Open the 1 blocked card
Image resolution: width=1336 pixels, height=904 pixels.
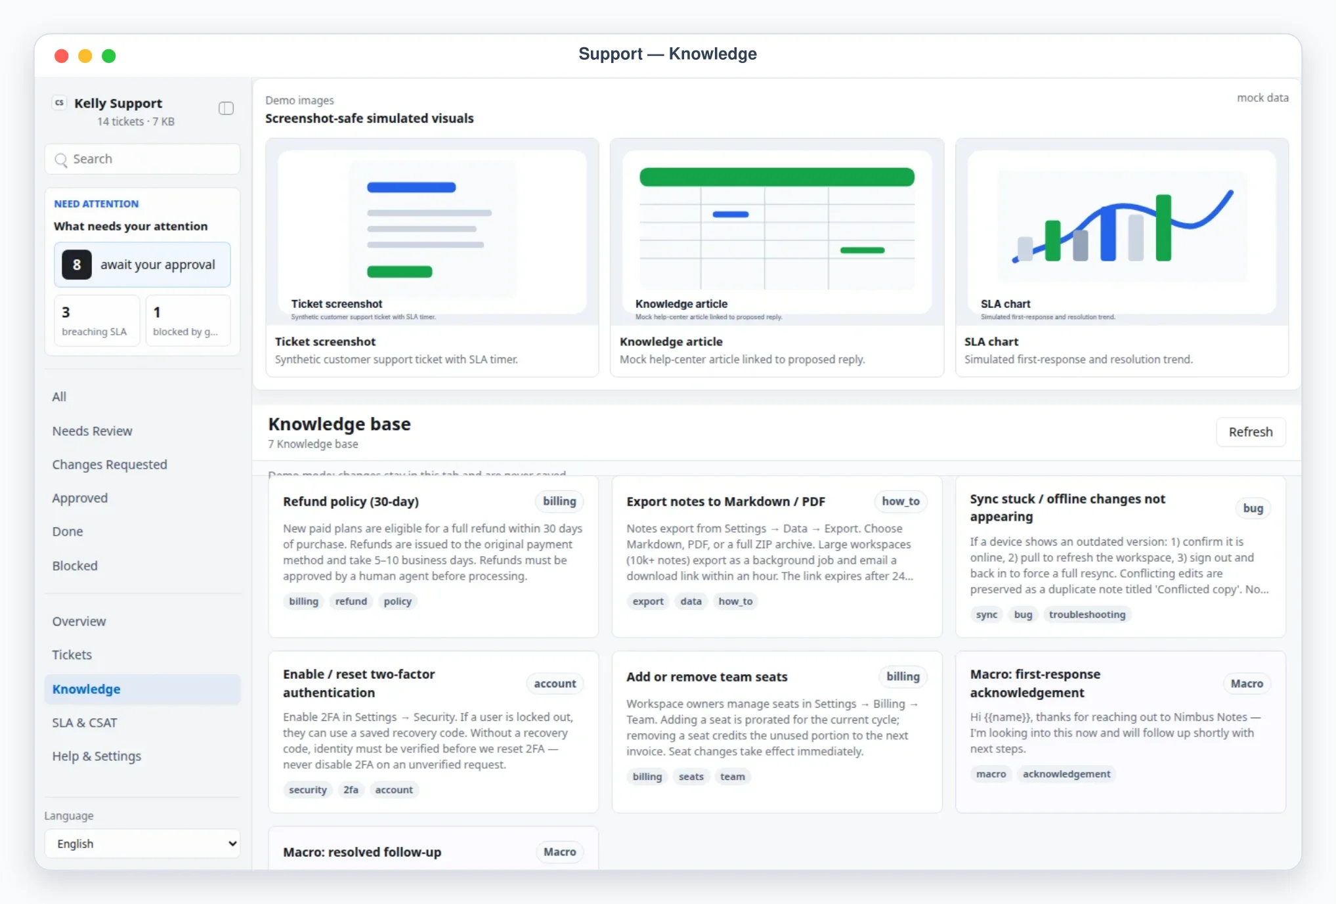tap(188, 320)
